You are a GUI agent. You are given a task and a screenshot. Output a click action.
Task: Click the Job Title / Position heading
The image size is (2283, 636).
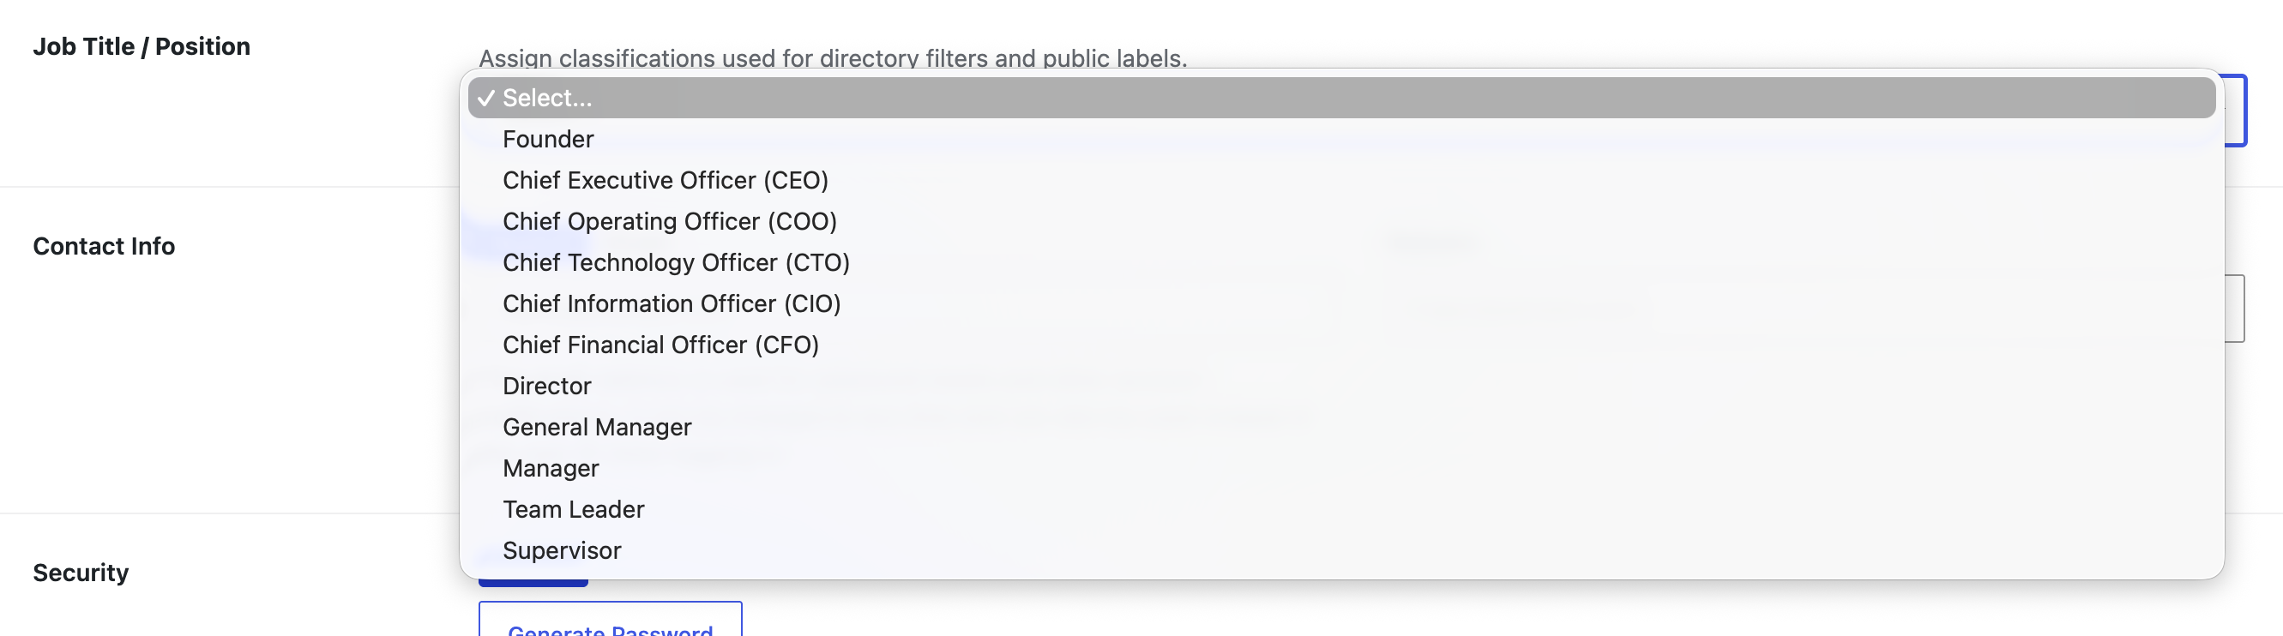coord(142,46)
